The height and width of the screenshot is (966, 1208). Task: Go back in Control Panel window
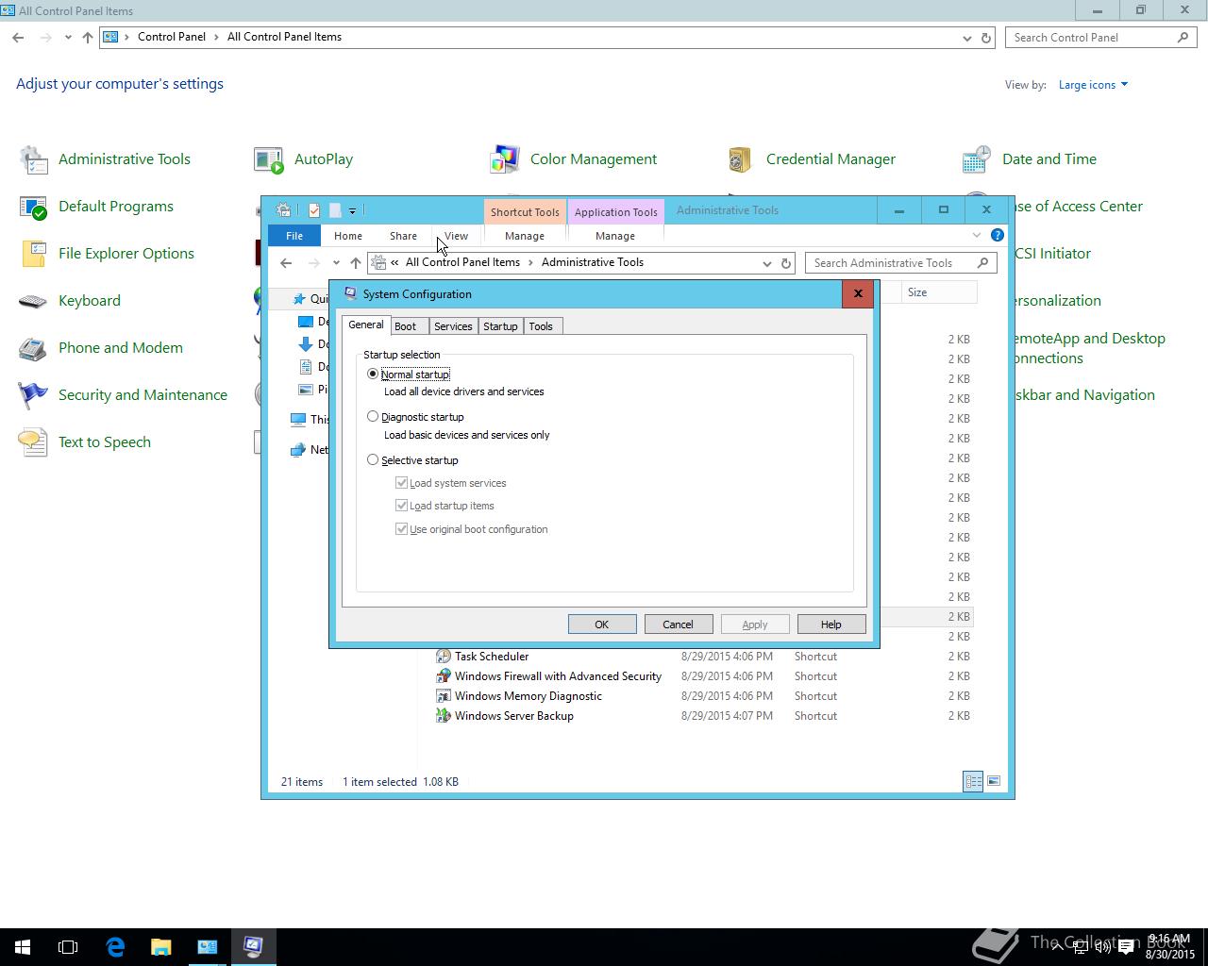18,38
